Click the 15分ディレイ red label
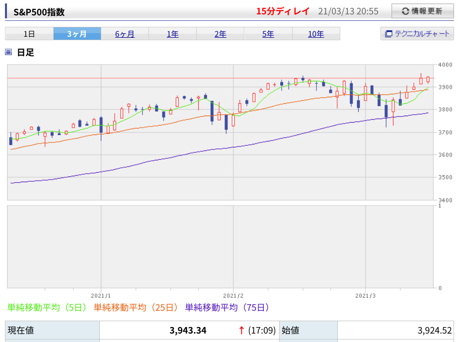458x342 pixels. 283,11
